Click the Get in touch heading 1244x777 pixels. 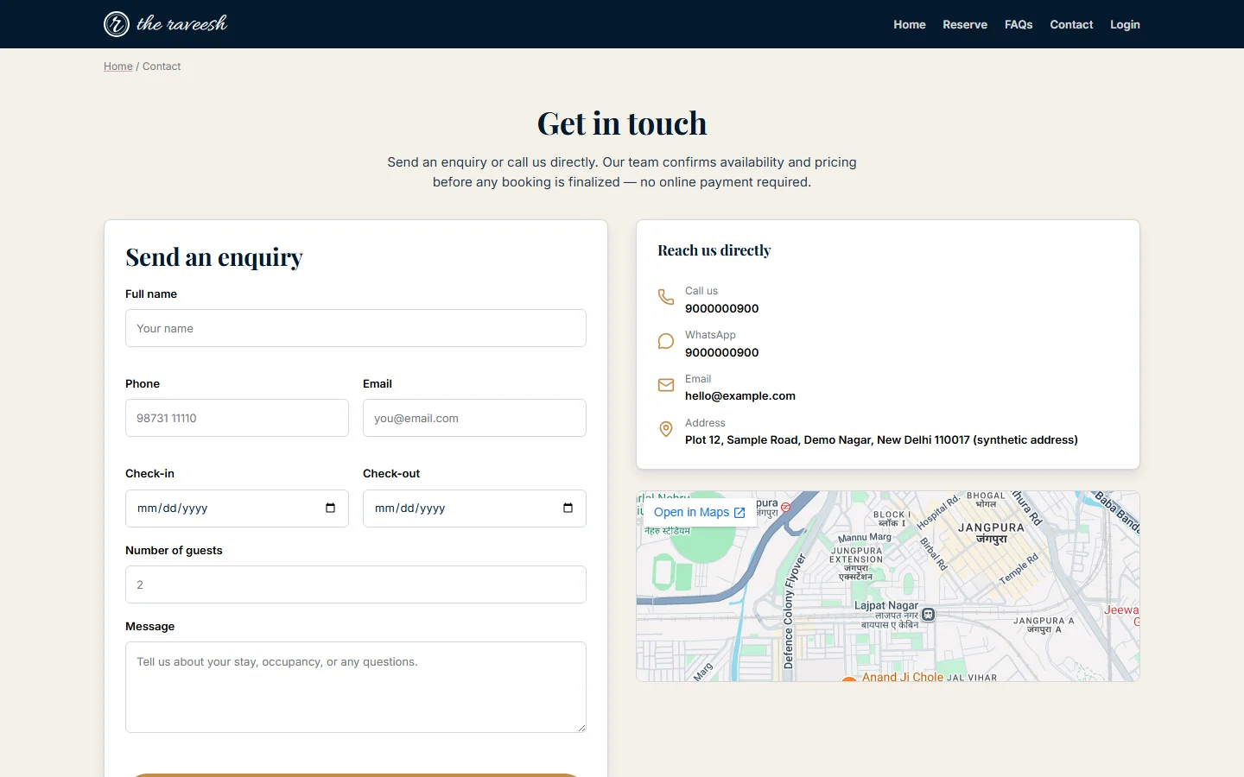click(x=622, y=123)
